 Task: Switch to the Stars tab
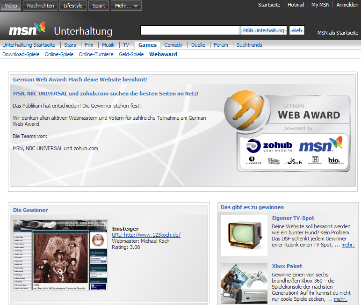point(70,45)
